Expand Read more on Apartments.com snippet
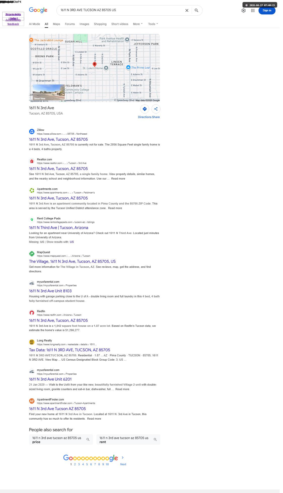283x493 pixels. 115,208
